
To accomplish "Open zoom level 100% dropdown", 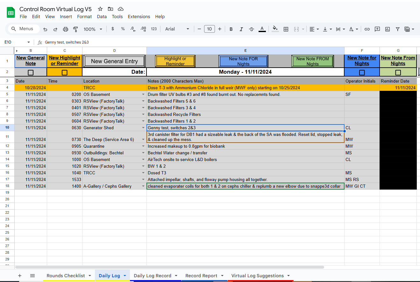I will pyautogui.click(x=93, y=29).
